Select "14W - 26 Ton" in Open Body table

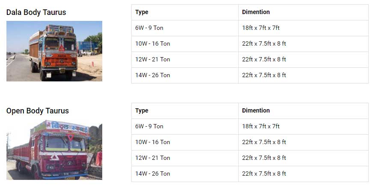pos(153,174)
